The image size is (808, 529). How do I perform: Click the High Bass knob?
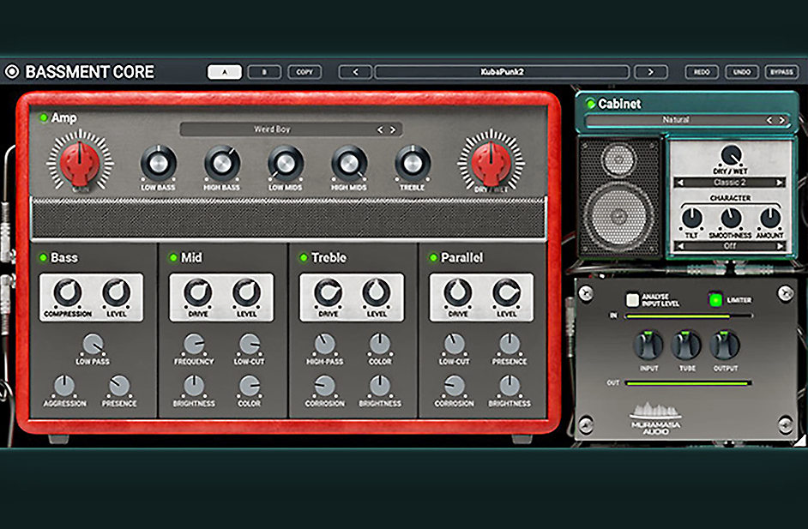pyautogui.click(x=222, y=163)
